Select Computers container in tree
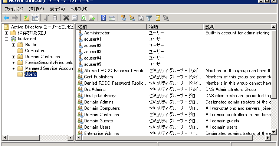This screenshot has width=279, height=146. click(x=35, y=51)
